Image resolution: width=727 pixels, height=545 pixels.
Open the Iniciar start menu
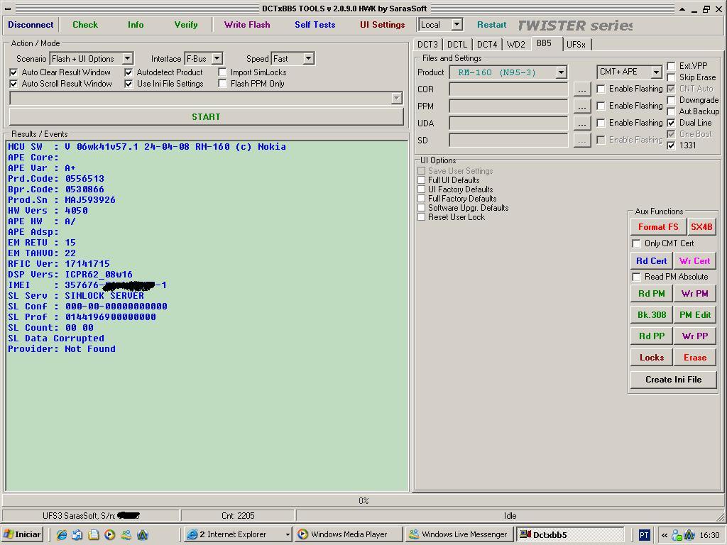pos(22,534)
